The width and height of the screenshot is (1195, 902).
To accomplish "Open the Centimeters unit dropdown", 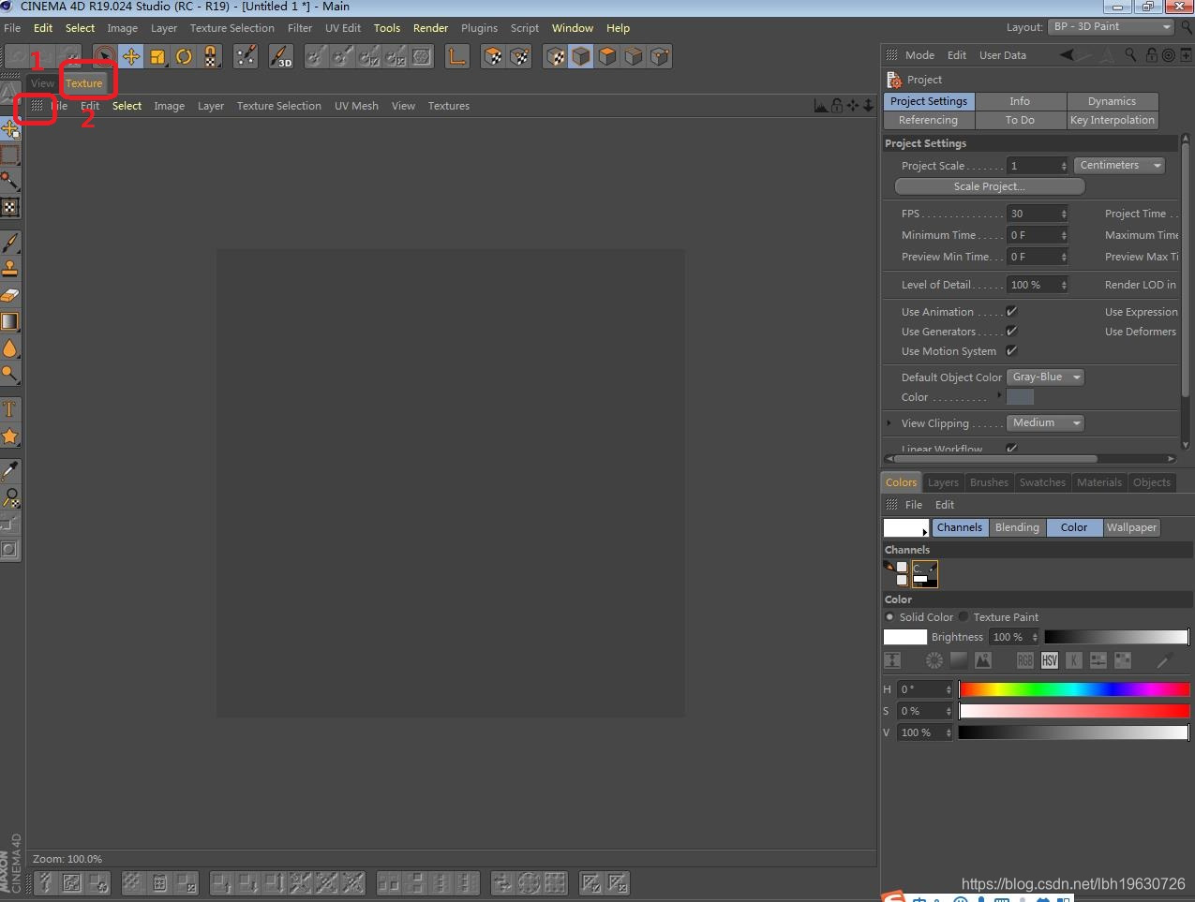I will pos(1119,165).
